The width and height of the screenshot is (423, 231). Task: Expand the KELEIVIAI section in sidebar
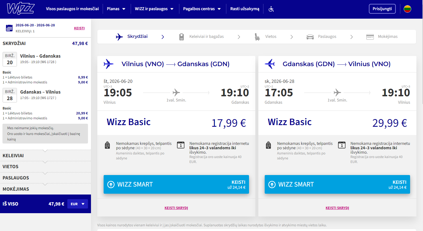tap(13, 156)
